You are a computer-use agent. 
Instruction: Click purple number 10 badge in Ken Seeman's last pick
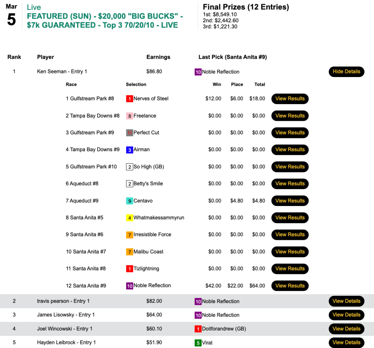click(x=198, y=72)
